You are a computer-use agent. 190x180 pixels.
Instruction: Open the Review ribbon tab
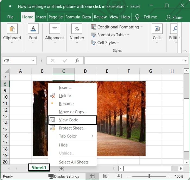click(100, 17)
